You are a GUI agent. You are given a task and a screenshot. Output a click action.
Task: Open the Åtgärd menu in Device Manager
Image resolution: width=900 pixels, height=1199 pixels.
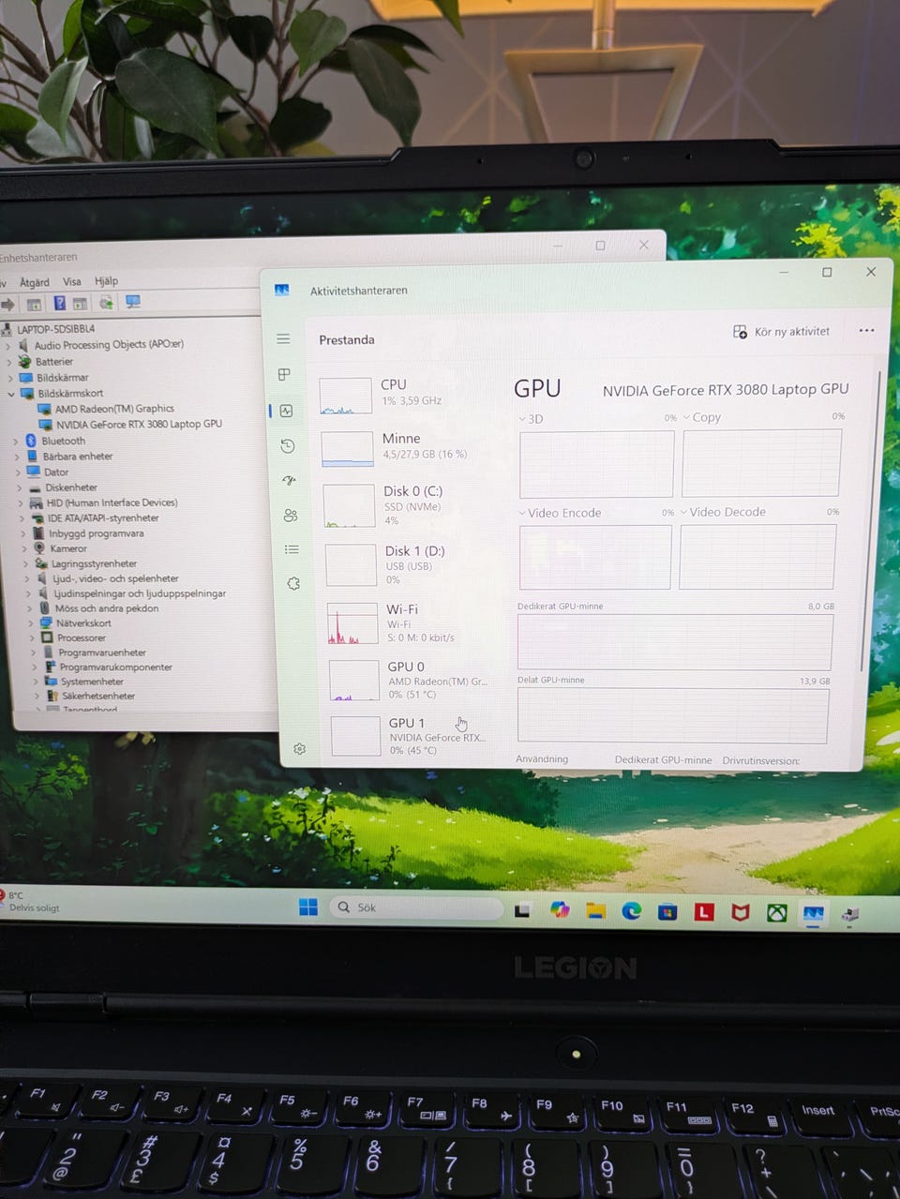tap(35, 282)
